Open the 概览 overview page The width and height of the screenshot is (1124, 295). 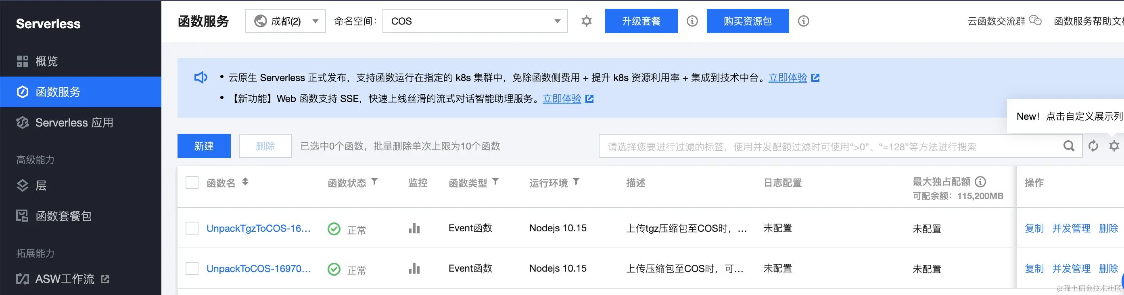(81, 61)
